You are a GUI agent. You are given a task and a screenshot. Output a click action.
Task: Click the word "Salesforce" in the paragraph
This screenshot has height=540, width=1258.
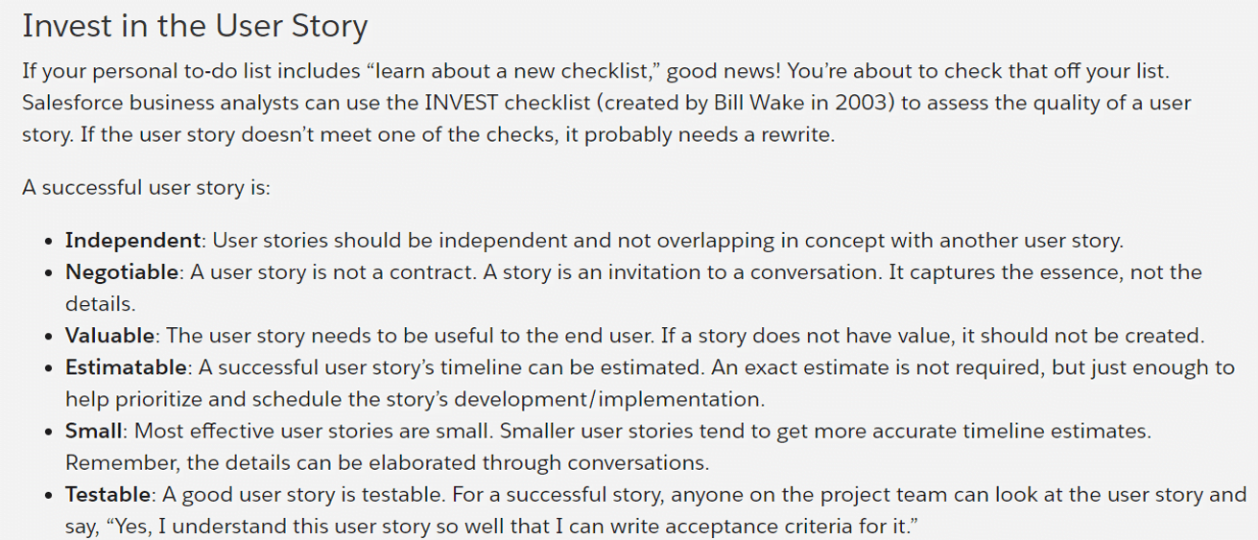[67, 103]
